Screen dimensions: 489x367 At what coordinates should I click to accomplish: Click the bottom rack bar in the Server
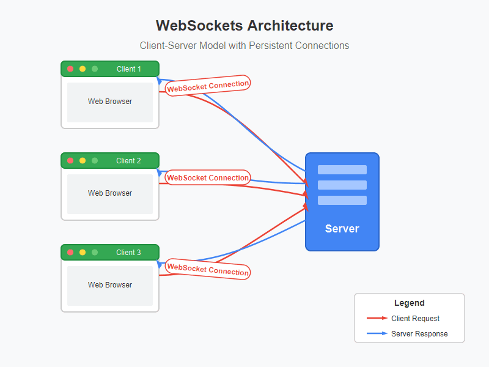click(342, 201)
